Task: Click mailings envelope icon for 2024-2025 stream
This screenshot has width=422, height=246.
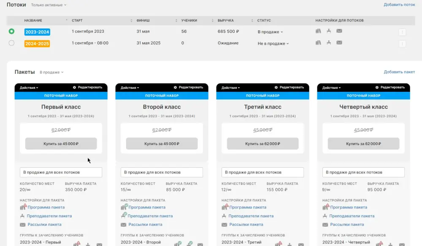Action: pyautogui.click(x=339, y=43)
